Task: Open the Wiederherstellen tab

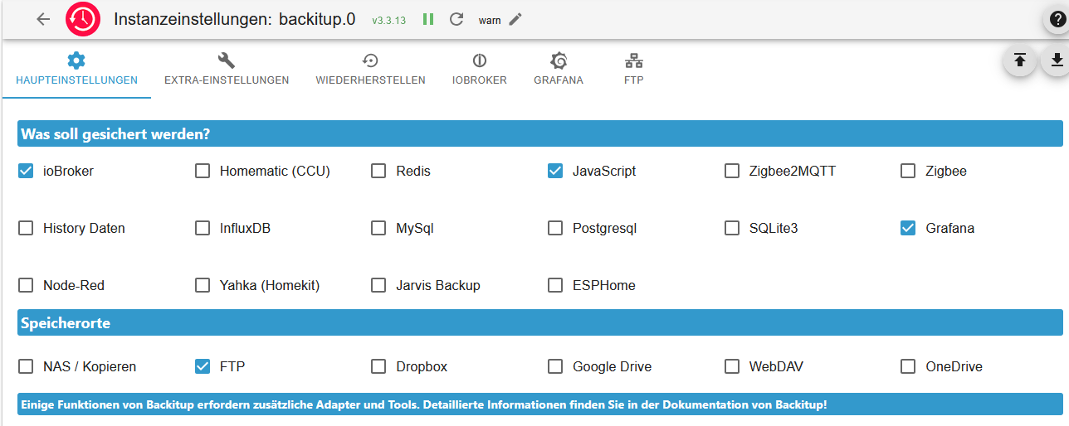Action: tap(370, 70)
